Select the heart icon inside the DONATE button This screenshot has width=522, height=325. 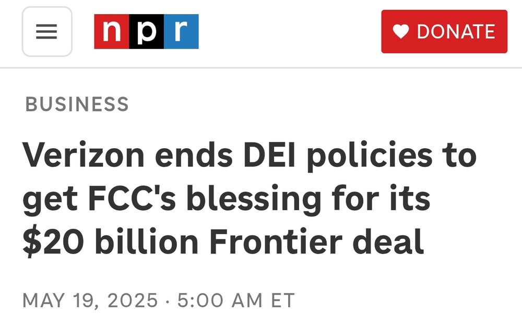401,31
